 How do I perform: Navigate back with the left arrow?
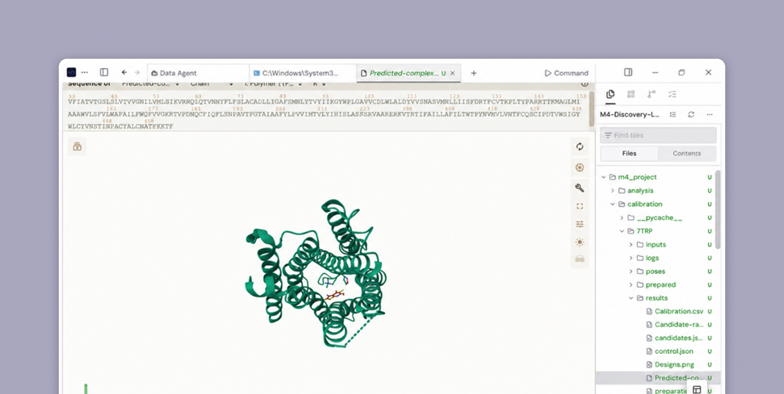[x=124, y=72]
